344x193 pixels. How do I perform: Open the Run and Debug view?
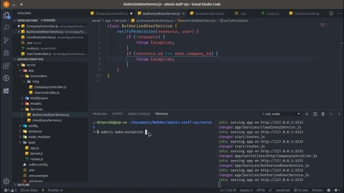6,53
